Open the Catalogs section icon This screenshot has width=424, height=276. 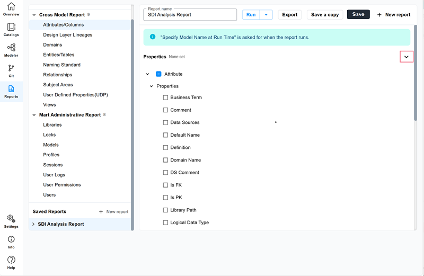pyautogui.click(x=11, y=27)
